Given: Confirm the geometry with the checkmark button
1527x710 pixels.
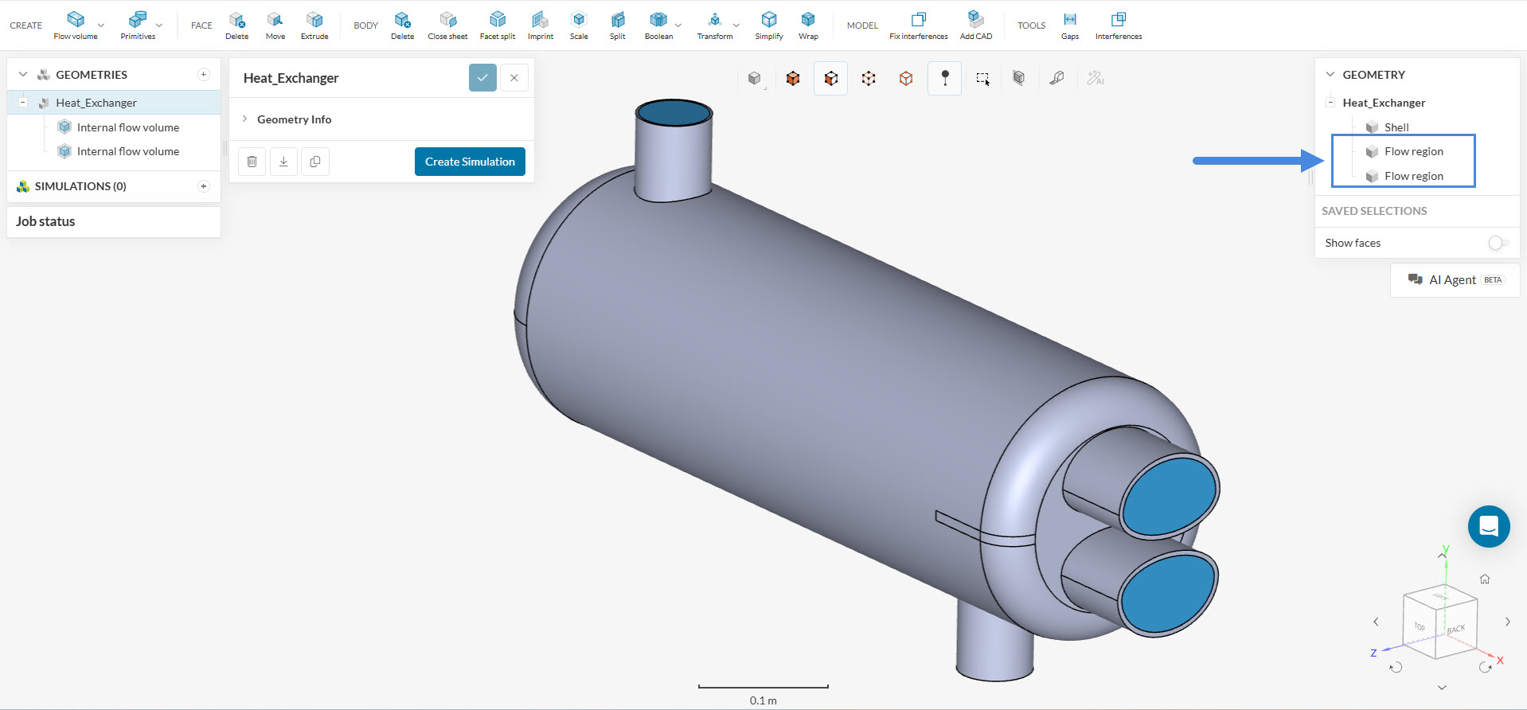Looking at the screenshot, I should tap(482, 78).
